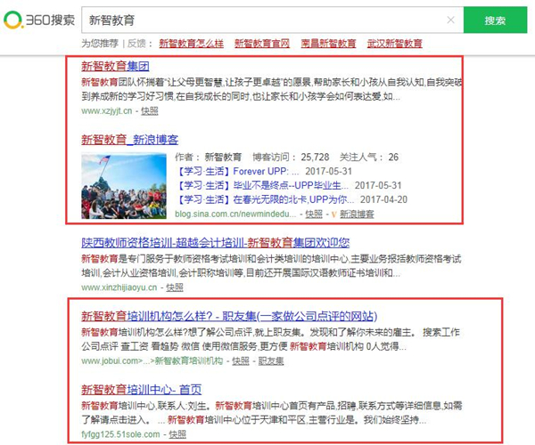Click the 360搜索 logo
The image size is (535, 445).
(39, 20)
